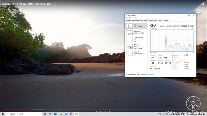207x116 pixels.
Task: Open the View menu in Task Manager
Action: [136, 18]
